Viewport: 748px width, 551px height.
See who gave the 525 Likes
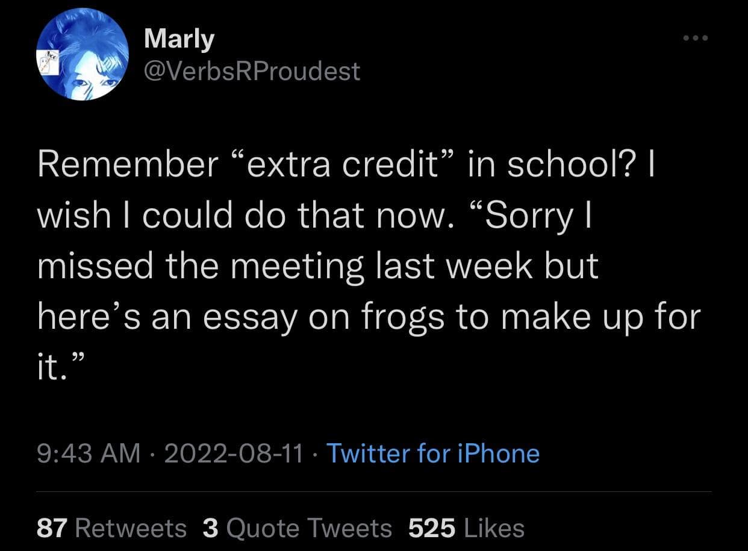click(466, 528)
